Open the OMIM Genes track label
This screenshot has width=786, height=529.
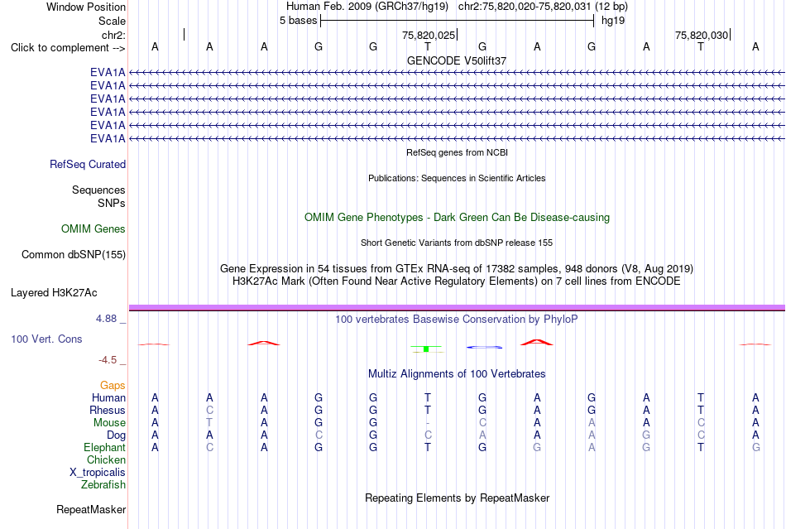point(93,229)
